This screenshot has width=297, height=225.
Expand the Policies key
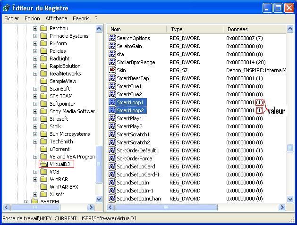click(x=35, y=51)
